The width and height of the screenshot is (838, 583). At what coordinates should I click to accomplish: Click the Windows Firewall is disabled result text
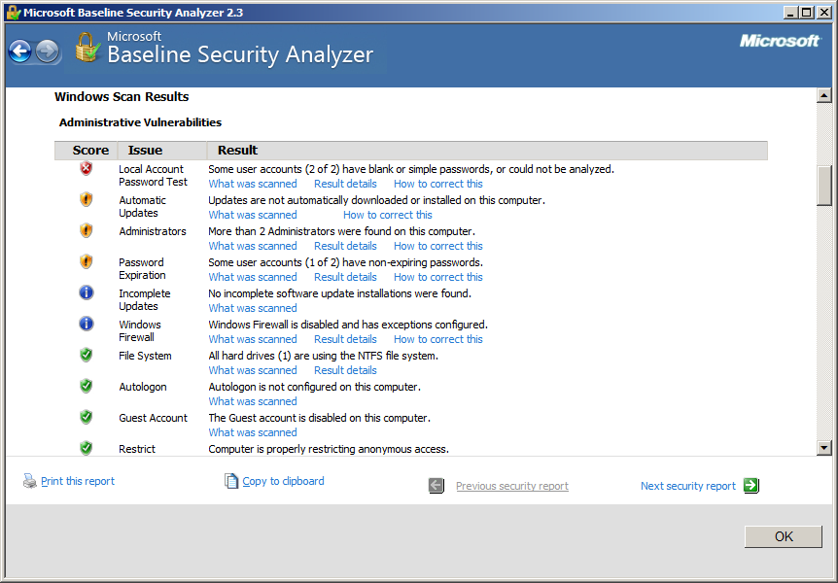[348, 325]
